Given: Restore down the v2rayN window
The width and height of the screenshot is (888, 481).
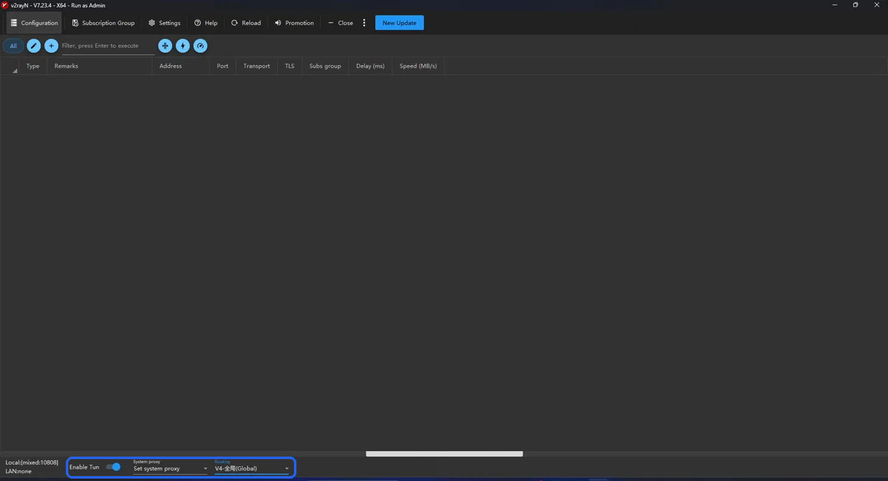Looking at the screenshot, I should tap(855, 5).
